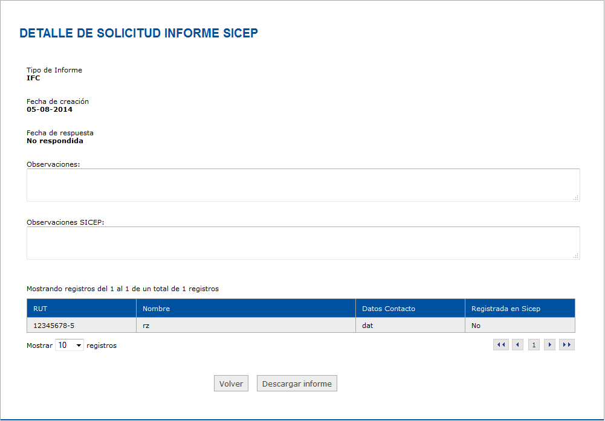
Task: Focus the Observaciones text area
Action: tap(303, 185)
